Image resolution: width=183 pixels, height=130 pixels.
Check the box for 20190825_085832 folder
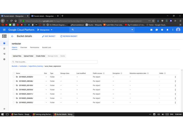[x=14, y=102]
